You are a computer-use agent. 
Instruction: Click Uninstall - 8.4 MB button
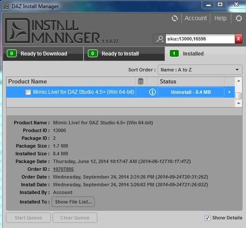(x=191, y=92)
